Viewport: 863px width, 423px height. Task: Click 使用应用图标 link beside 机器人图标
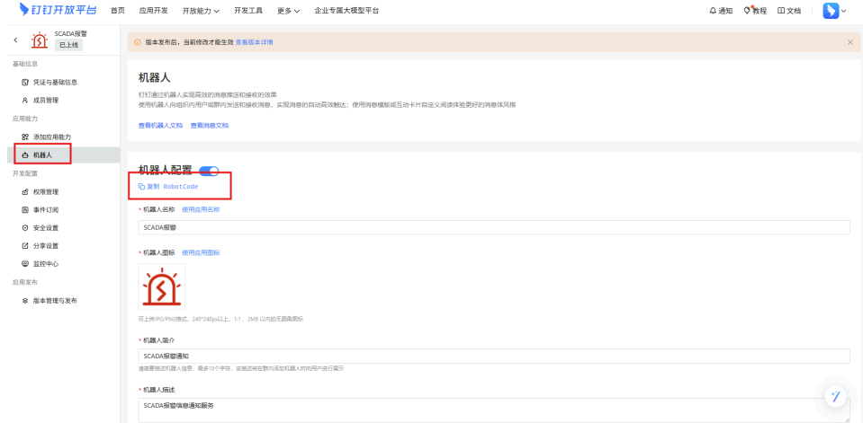tap(201, 252)
